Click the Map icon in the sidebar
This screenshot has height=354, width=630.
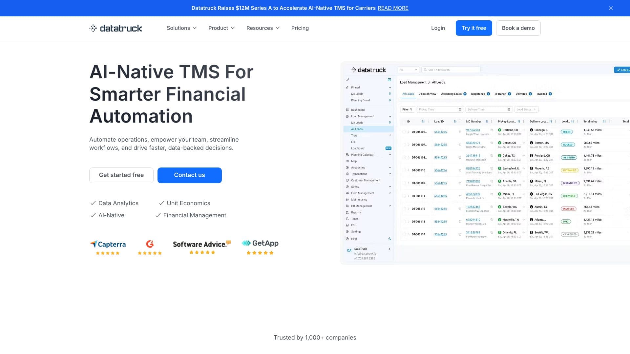[347, 161]
